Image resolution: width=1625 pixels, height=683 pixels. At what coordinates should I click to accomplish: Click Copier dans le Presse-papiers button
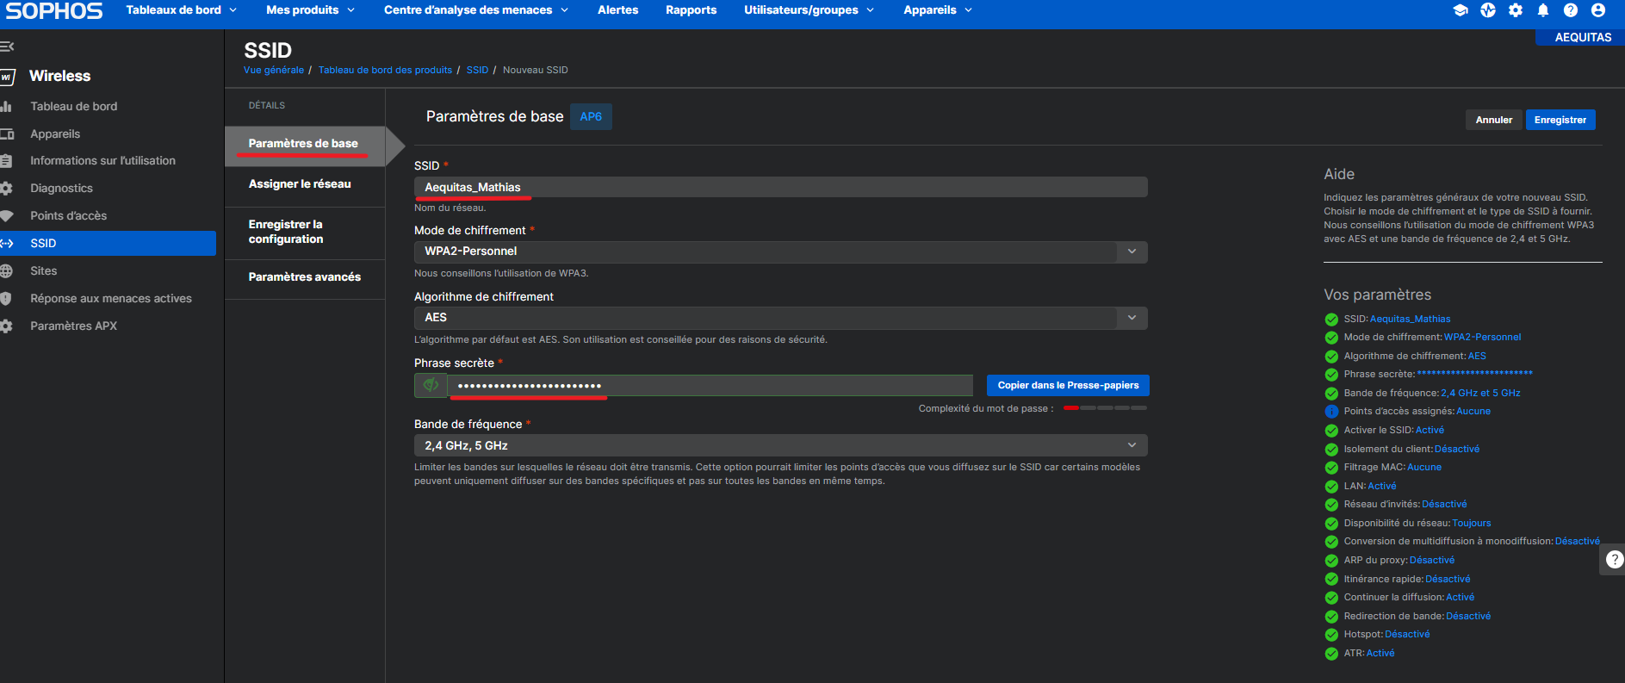coord(1068,385)
